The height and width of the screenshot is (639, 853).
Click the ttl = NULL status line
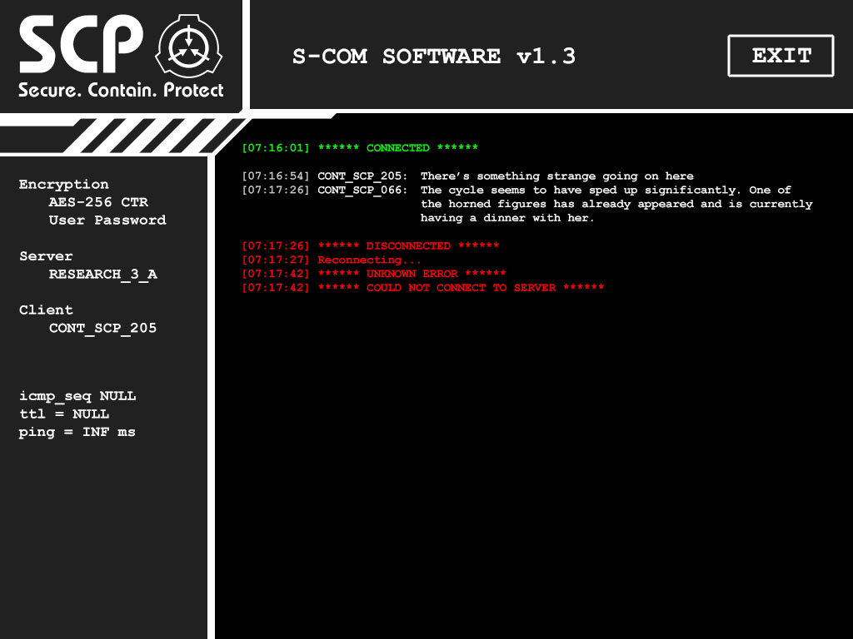(64, 414)
